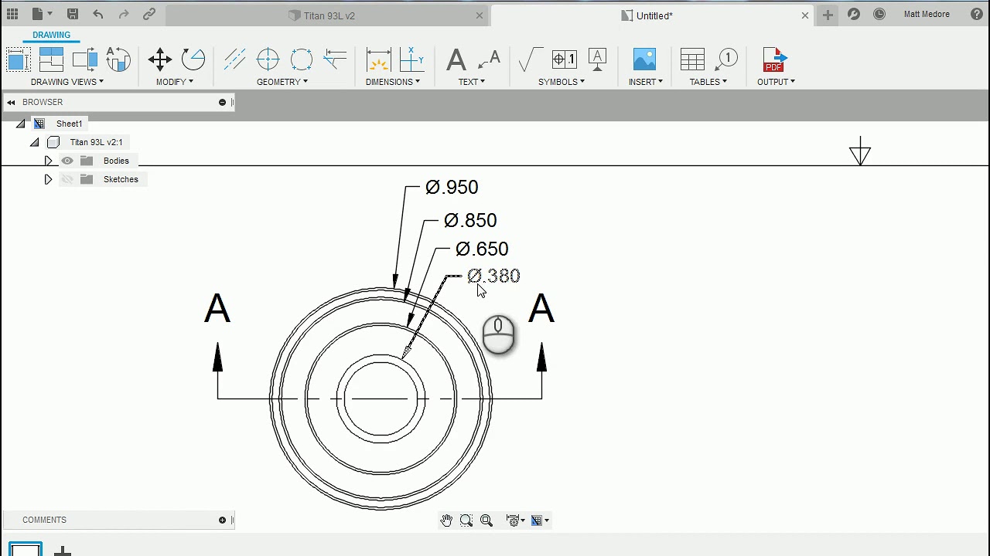Image resolution: width=990 pixels, height=556 pixels.
Task: Click the Zoom magnifier tool
Action: tap(486, 520)
